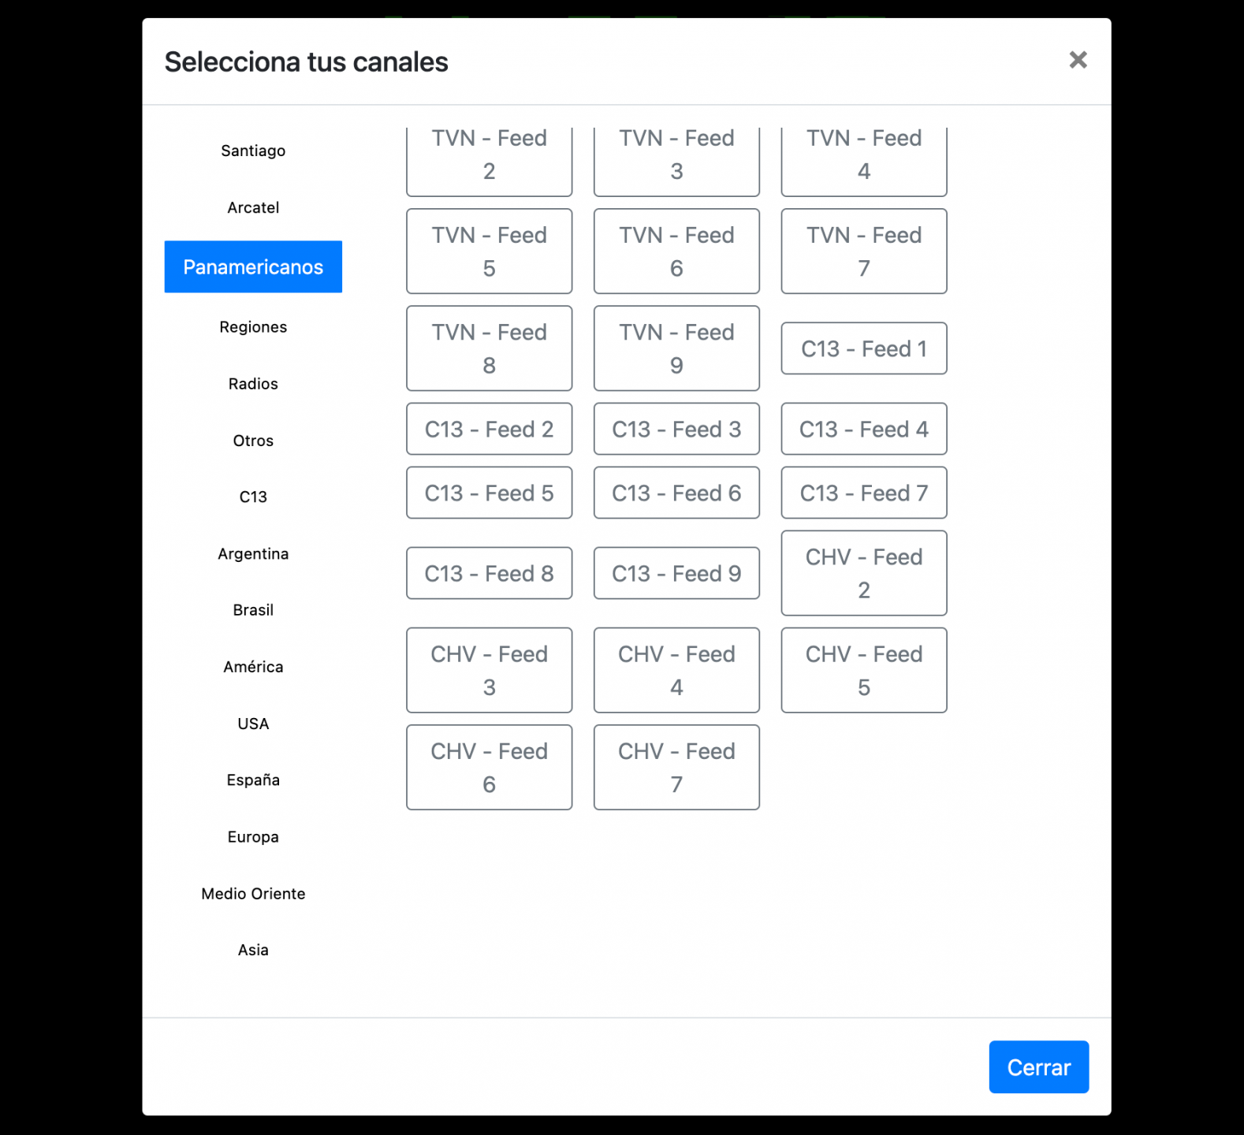Close the channel selection dialog with X
The image size is (1244, 1135).
point(1078,60)
